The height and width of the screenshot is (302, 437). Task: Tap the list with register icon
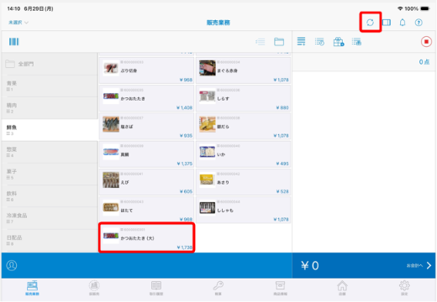tap(356, 42)
